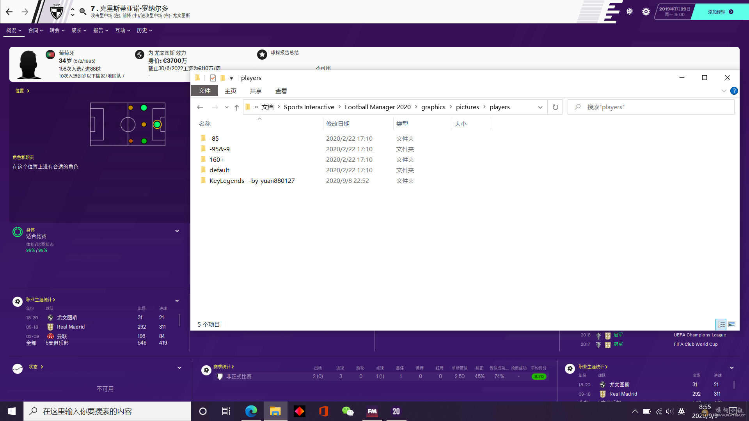Open the date and clock display
This screenshot has width=749, height=421.
click(x=705, y=411)
